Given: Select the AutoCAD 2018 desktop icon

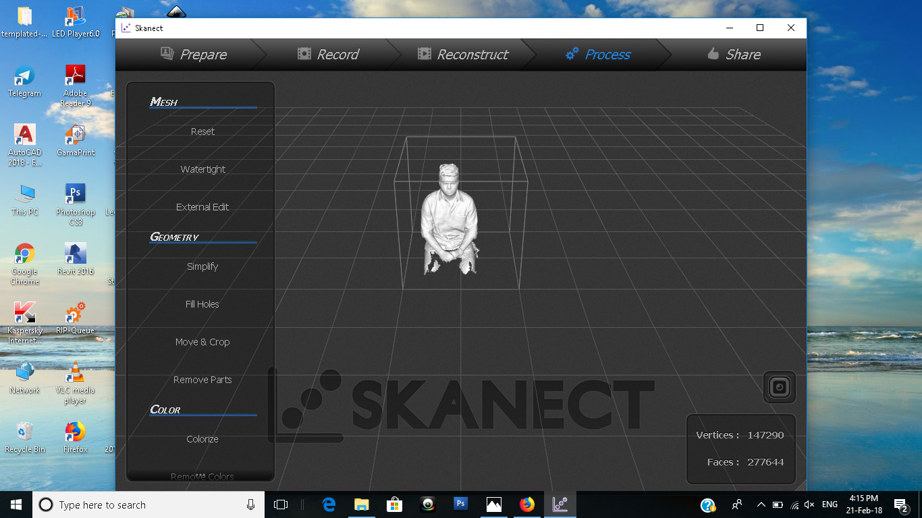Looking at the screenshot, I should coord(25,145).
